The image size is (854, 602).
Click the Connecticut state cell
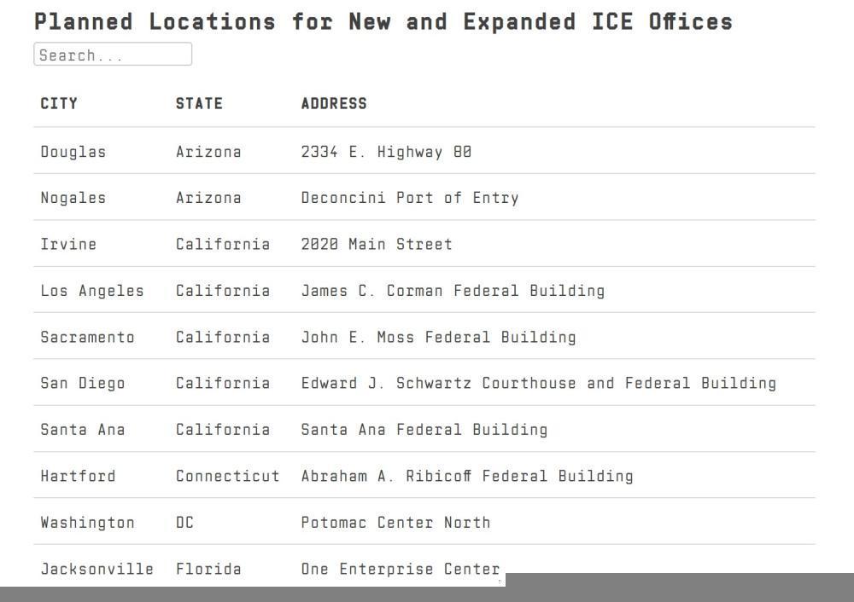coord(227,476)
